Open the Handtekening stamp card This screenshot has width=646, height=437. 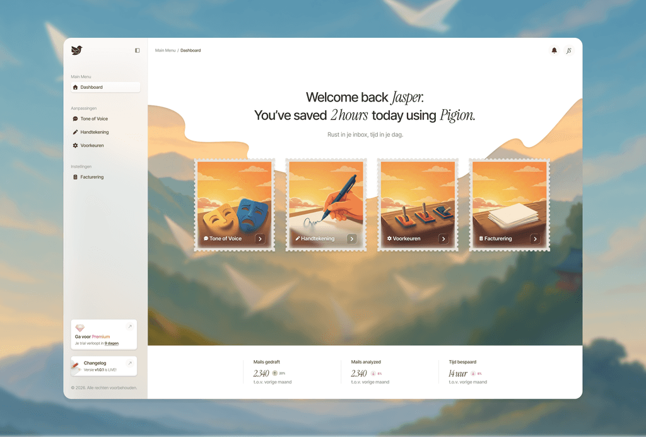click(326, 205)
